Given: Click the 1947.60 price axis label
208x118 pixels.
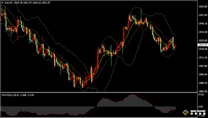Looking at the screenshot, I should (x=202, y=15).
